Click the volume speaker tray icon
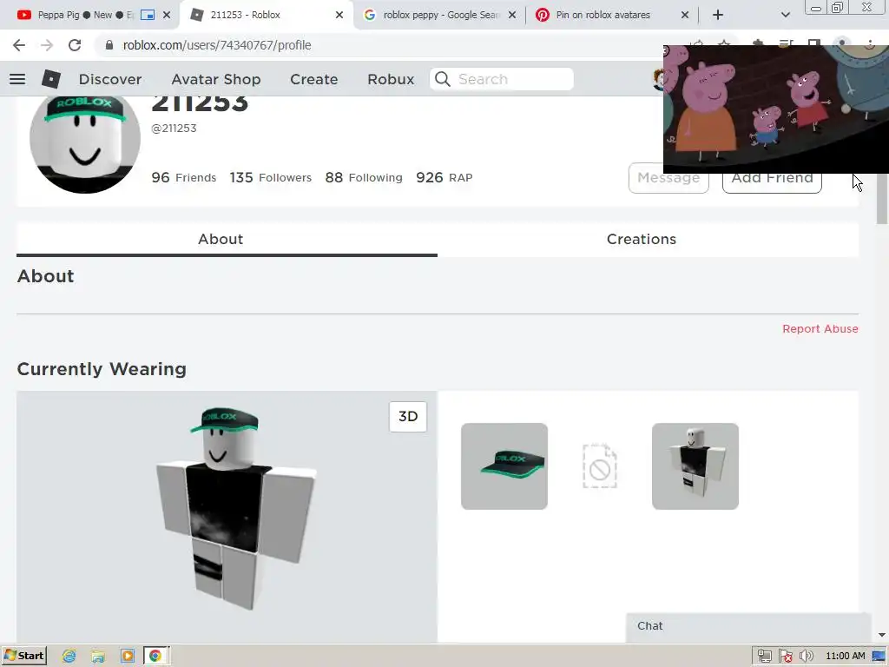 point(807,657)
